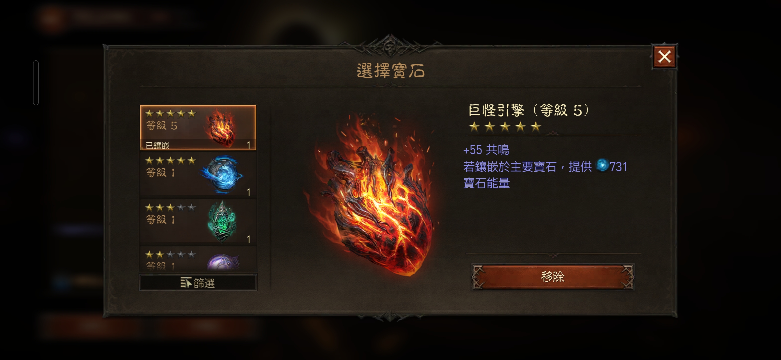Click the 已鑲嵌 socketed label
781x360 pixels.
pos(158,145)
